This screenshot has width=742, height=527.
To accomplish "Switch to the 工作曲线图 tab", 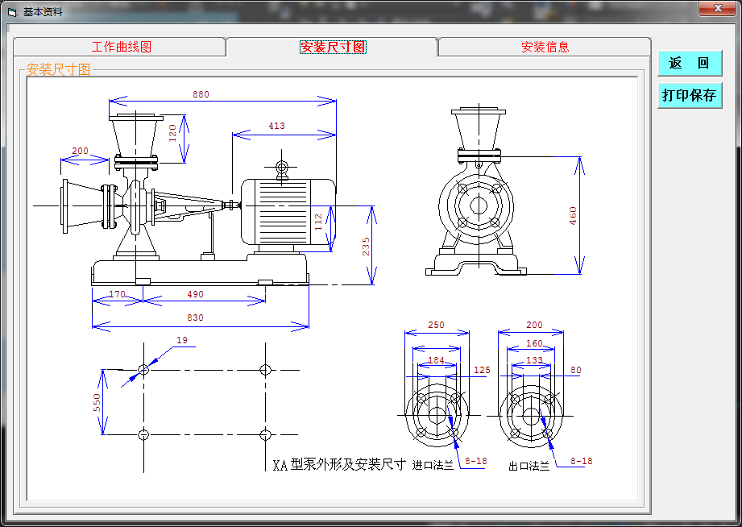I will [120, 47].
